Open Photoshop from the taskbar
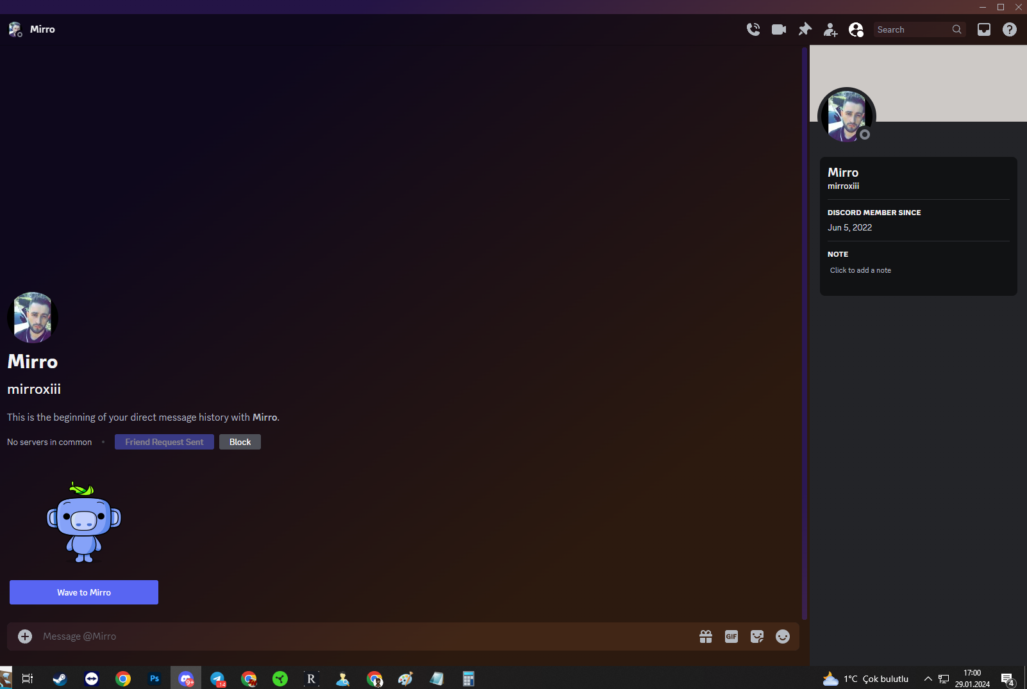This screenshot has width=1027, height=689. pos(154,679)
